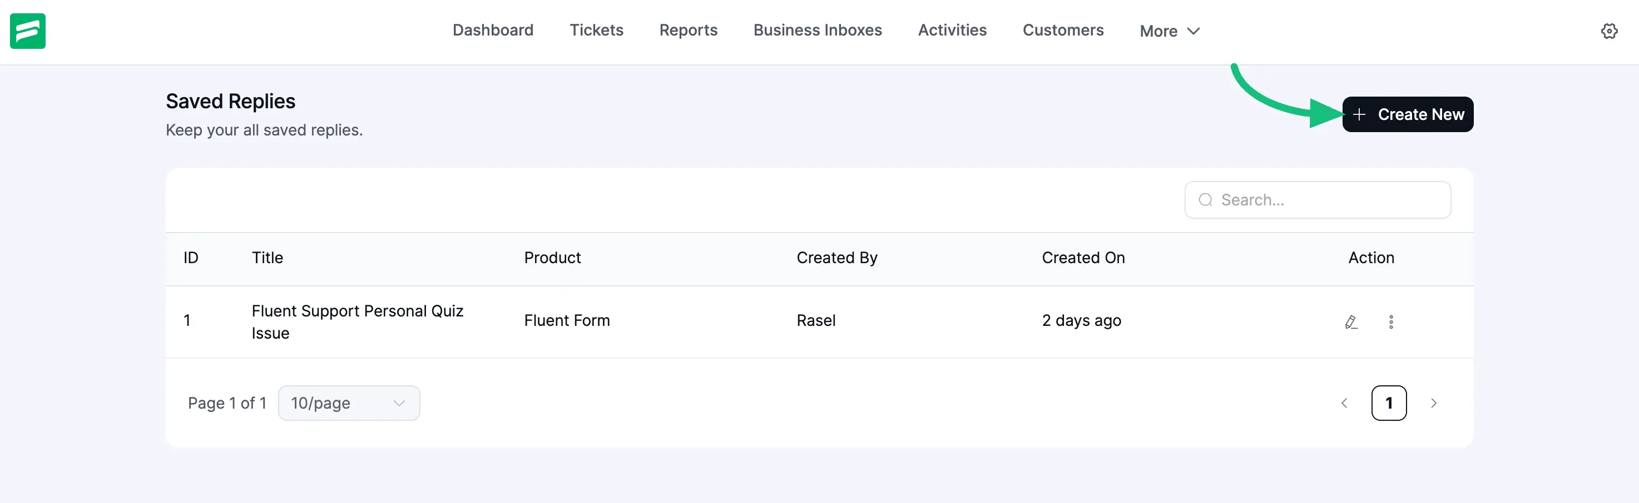Screen dimensions: 1639x503
Task: Navigate to the Tickets section
Action: (x=596, y=30)
